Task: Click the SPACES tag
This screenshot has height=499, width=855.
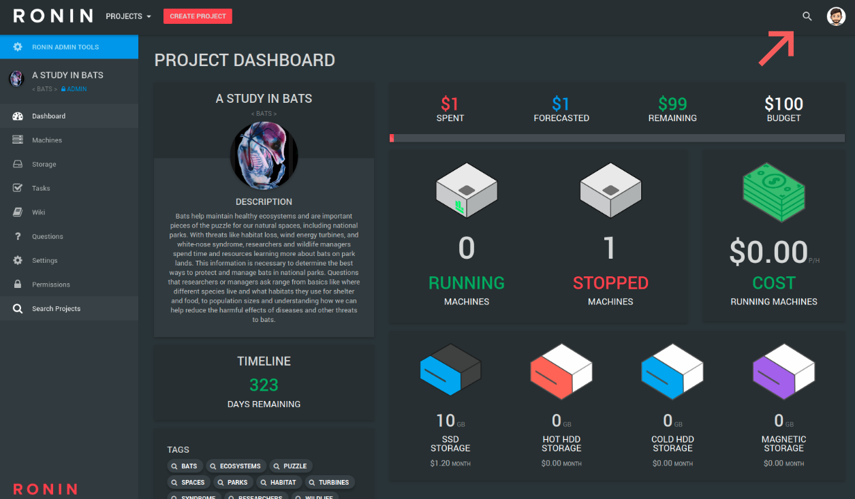Action: 189,482
